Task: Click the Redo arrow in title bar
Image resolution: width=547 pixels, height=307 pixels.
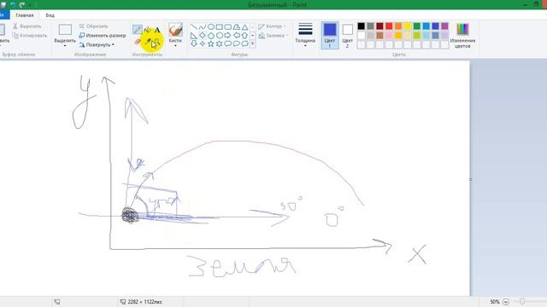Action: pyautogui.click(x=22, y=4)
